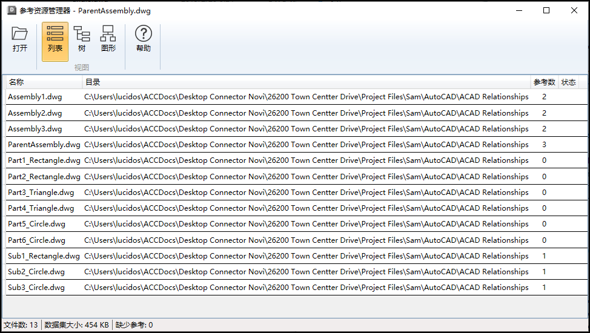The image size is (590, 333).
Task: Select Sub2_Circle.dwg file name
Action: click(36, 272)
